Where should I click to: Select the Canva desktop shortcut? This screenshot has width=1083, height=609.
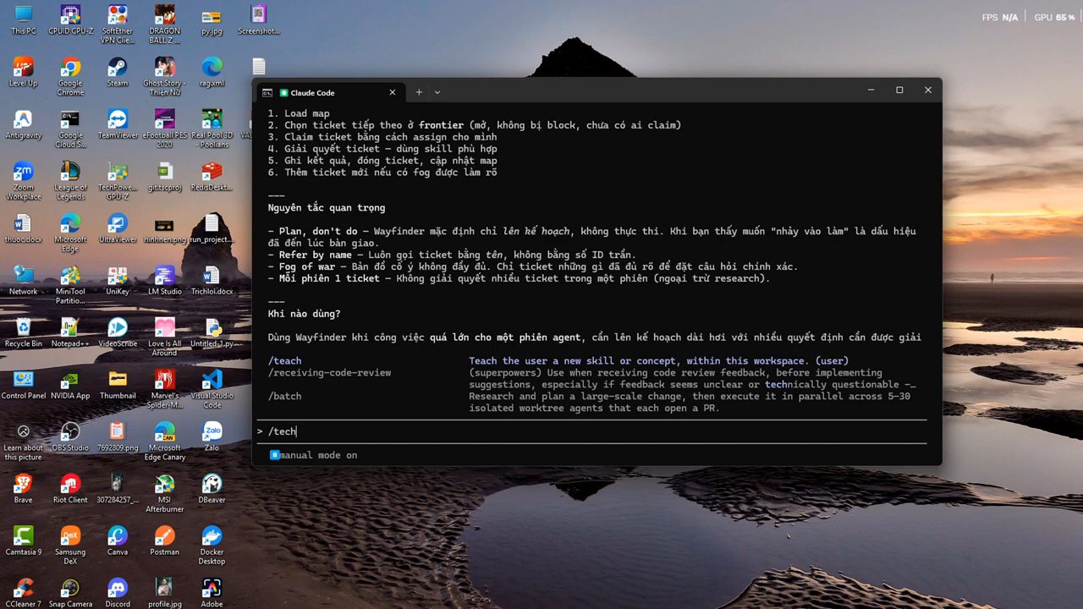[118, 541]
